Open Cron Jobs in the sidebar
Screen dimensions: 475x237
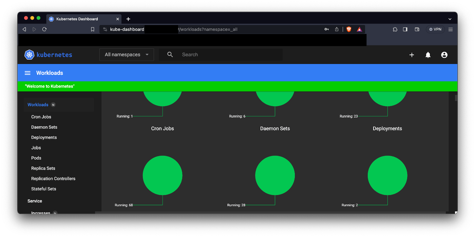click(x=41, y=117)
